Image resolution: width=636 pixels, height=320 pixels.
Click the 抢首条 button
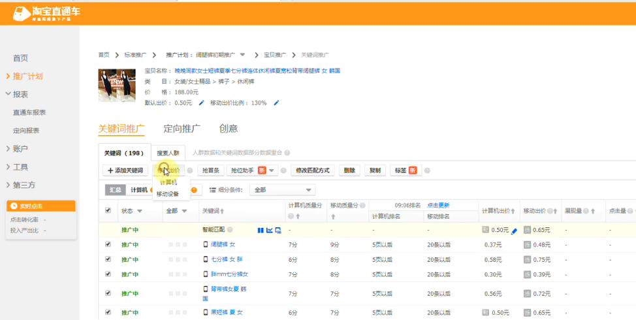click(x=210, y=170)
